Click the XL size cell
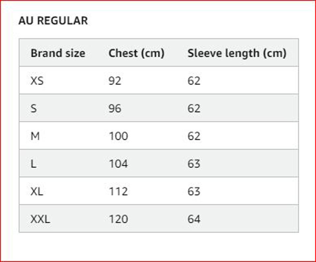316x262 pixels. (37, 191)
